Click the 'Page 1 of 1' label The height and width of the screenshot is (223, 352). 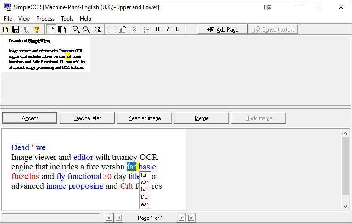150,218
